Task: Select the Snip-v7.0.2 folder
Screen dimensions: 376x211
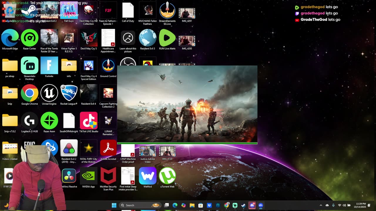Action: (x=10, y=122)
